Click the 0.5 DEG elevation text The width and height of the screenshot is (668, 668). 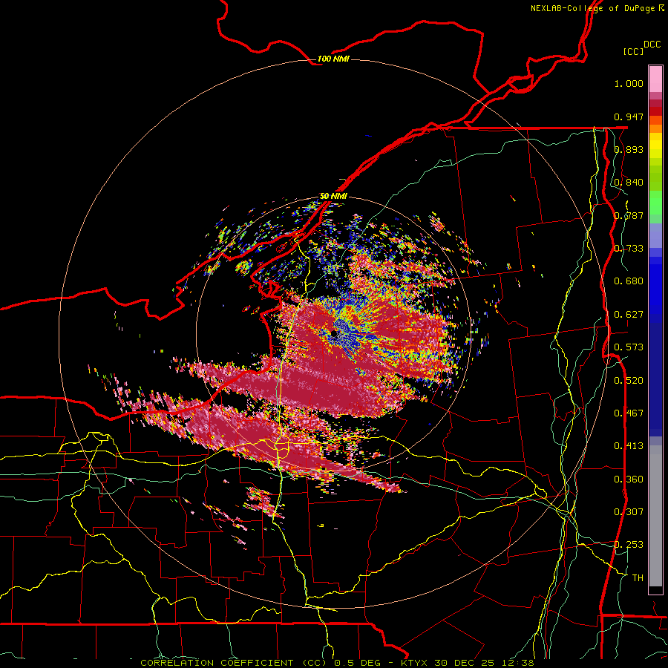[356, 663]
